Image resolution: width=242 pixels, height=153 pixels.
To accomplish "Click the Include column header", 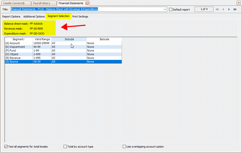I will (x=69, y=39).
